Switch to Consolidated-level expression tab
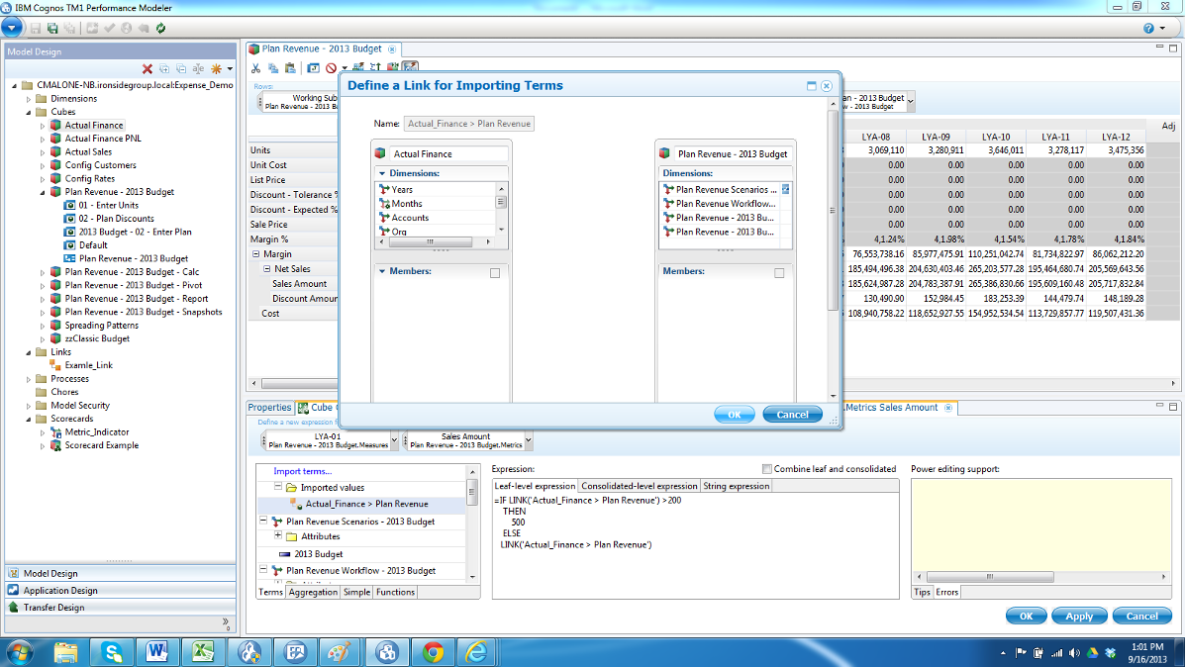The height and width of the screenshot is (667, 1186). tap(639, 486)
